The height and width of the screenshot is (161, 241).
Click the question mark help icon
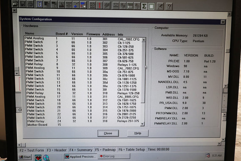point(169,7)
